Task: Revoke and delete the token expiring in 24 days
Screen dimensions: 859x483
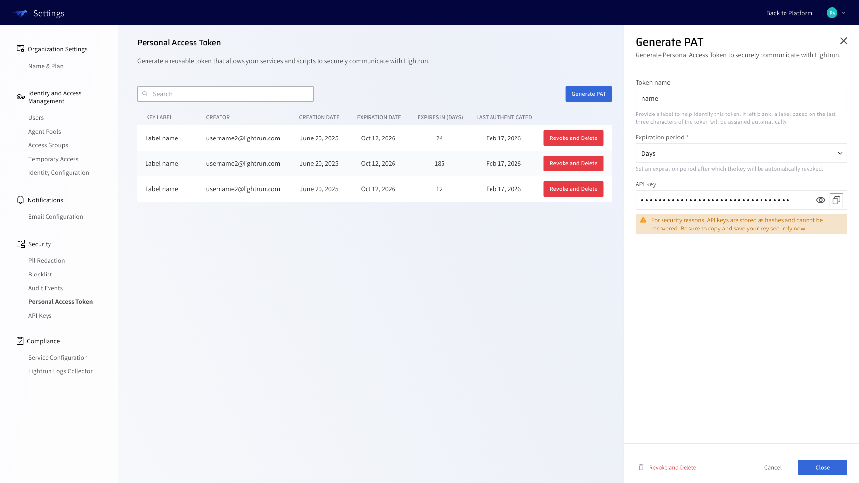Action: point(573,138)
